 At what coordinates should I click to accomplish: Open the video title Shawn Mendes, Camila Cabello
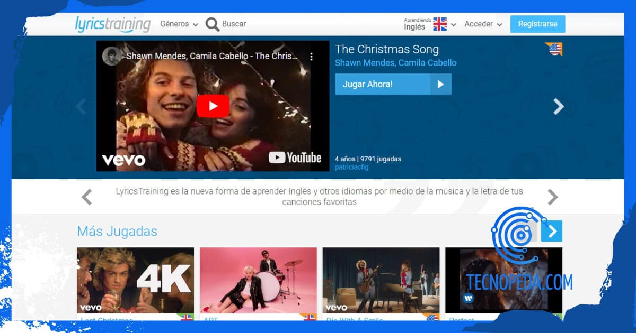click(x=212, y=56)
